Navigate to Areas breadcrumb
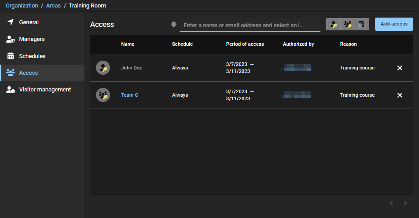The image size is (419, 218). tap(53, 6)
